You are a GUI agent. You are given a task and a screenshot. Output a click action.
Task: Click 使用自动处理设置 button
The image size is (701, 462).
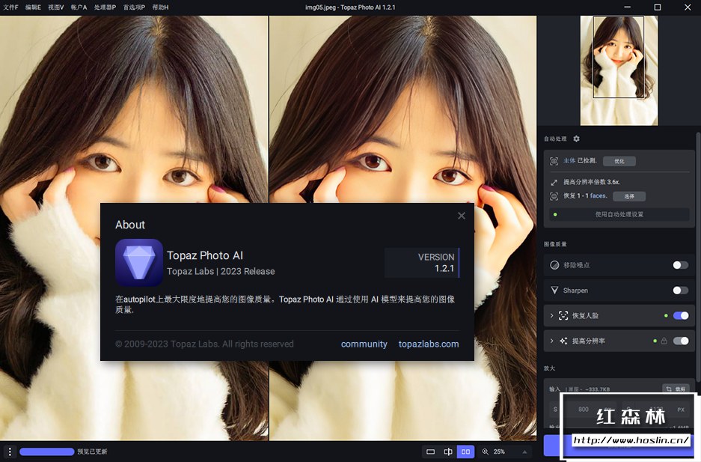pyautogui.click(x=619, y=214)
